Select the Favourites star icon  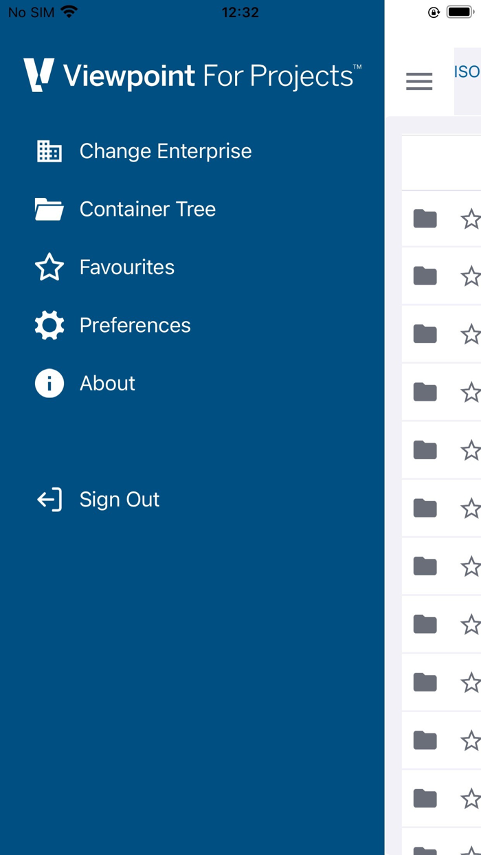(x=48, y=267)
